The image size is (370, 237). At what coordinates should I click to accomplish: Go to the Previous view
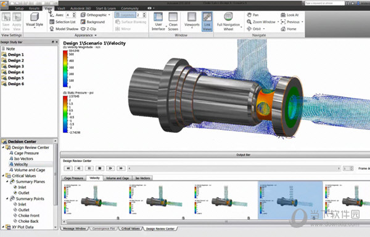point(290,22)
